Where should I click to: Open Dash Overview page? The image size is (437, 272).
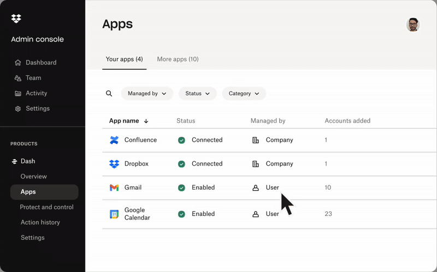click(34, 176)
